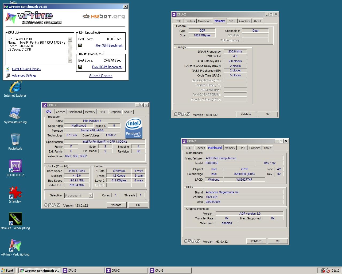Click Validate in the Memory CPU-Z window

coord(246,114)
